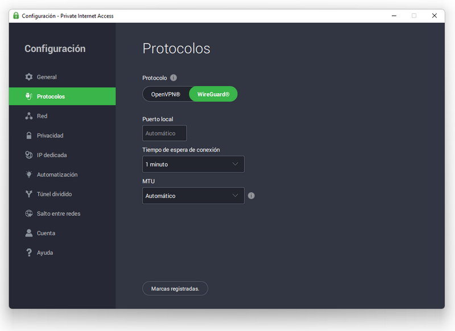455x331 pixels.
Task: Open the Cuenta section
Action: pyautogui.click(x=62, y=233)
